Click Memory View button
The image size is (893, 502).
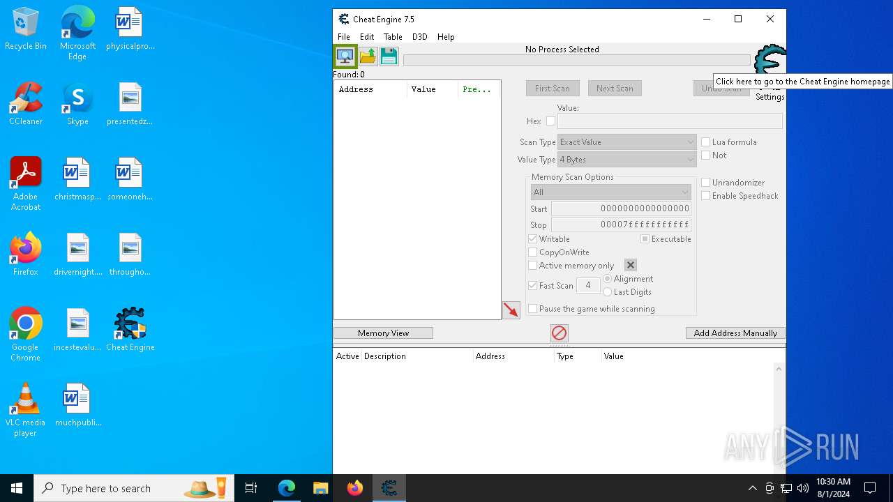[383, 333]
